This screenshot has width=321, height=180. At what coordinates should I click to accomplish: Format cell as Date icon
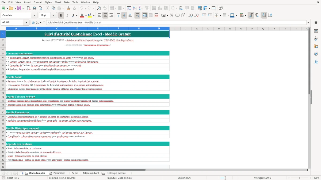click(x=183, y=15)
